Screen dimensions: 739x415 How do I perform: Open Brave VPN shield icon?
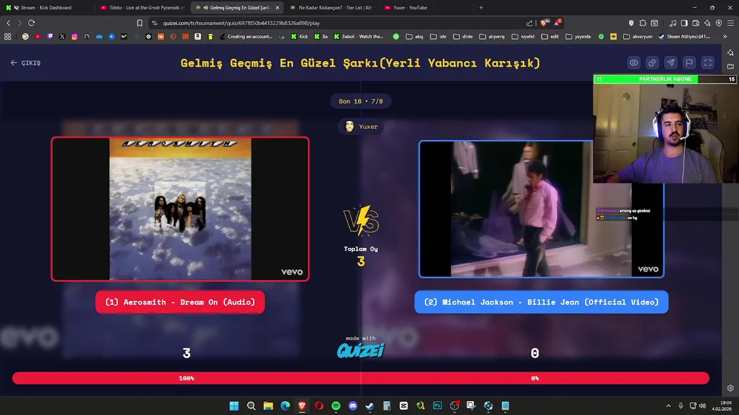pos(719,23)
